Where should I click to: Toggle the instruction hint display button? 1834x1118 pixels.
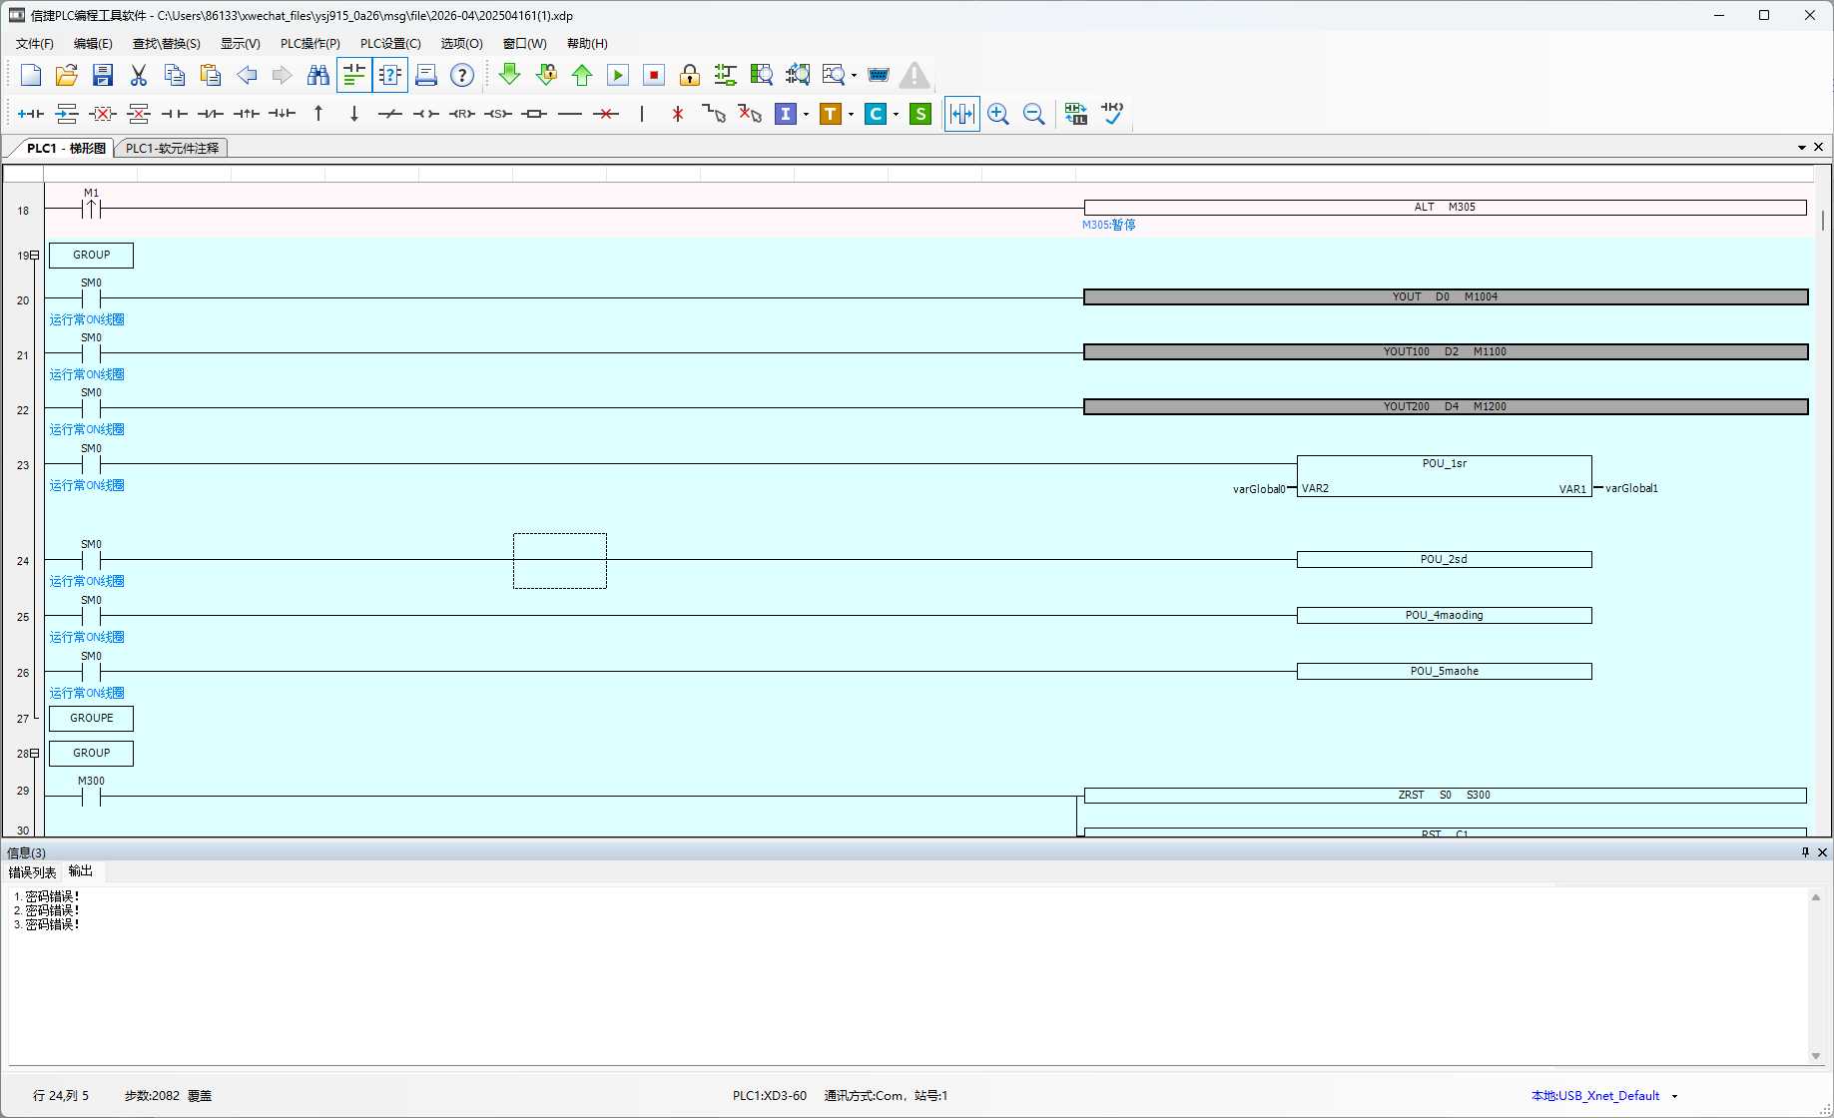coord(390,75)
